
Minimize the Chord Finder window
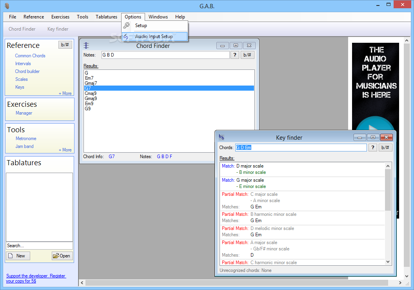click(x=223, y=46)
